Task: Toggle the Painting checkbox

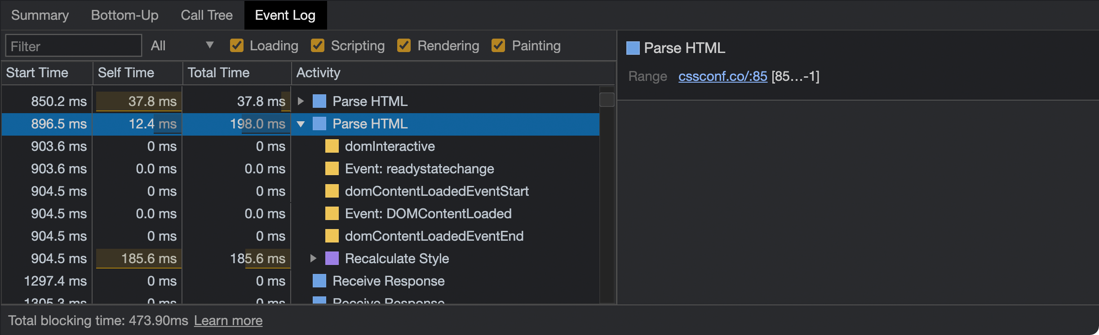Action: coord(498,46)
